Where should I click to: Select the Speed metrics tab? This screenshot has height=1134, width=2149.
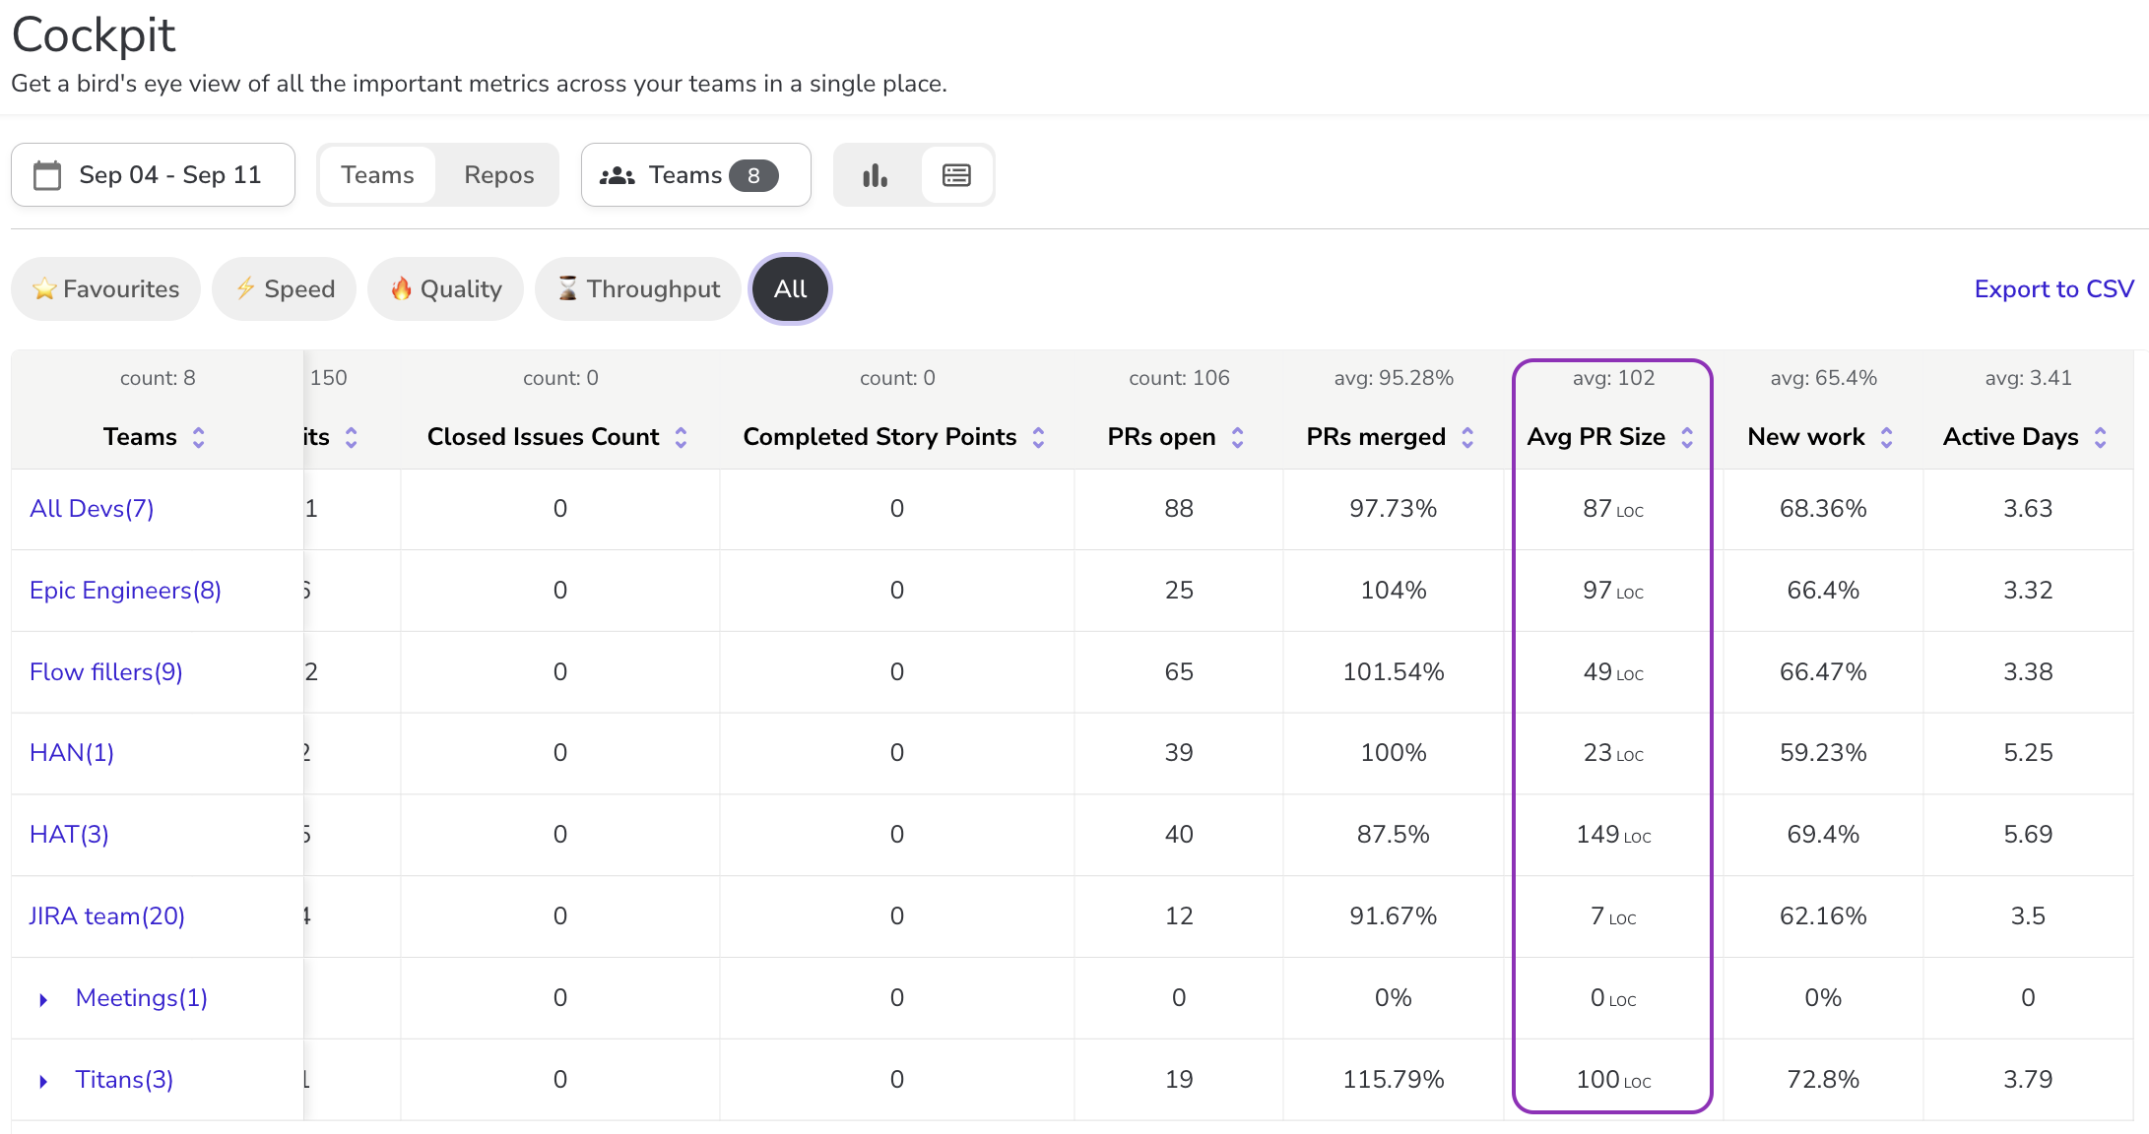(x=285, y=289)
